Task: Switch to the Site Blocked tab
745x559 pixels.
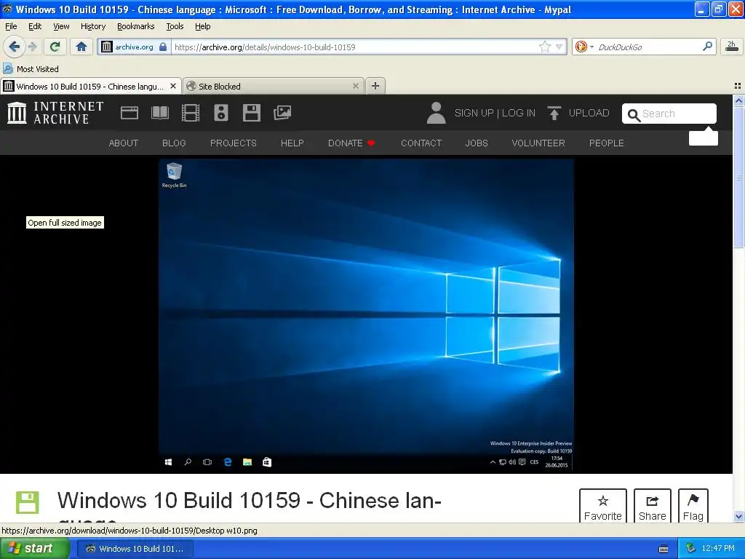Action: 274,86
